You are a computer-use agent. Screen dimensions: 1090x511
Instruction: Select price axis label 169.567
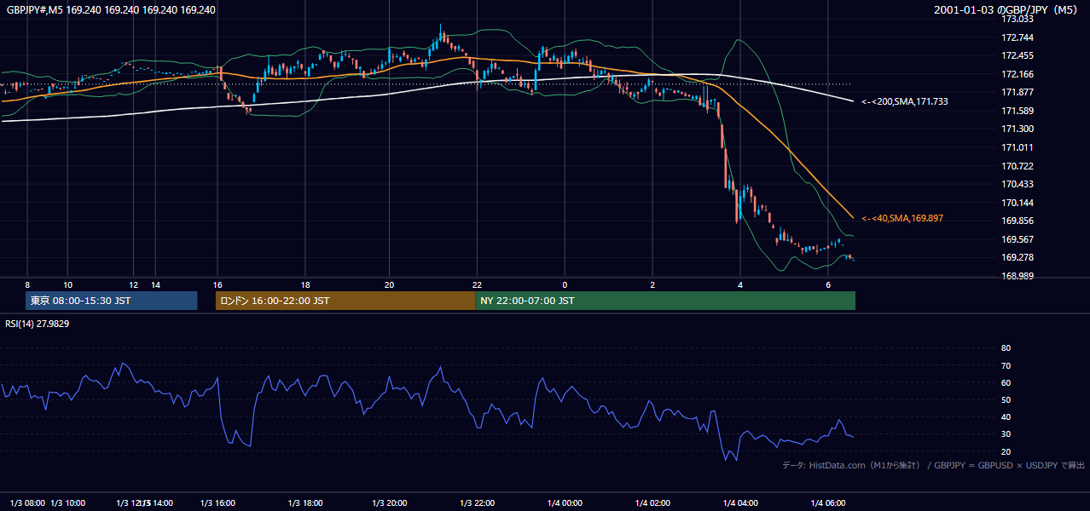pos(1016,239)
